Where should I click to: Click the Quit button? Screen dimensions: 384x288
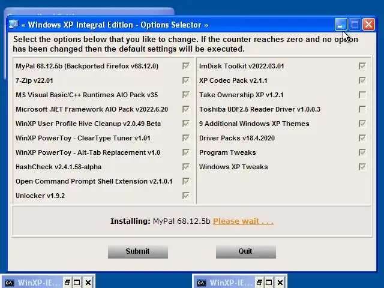[x=246, y=251]
